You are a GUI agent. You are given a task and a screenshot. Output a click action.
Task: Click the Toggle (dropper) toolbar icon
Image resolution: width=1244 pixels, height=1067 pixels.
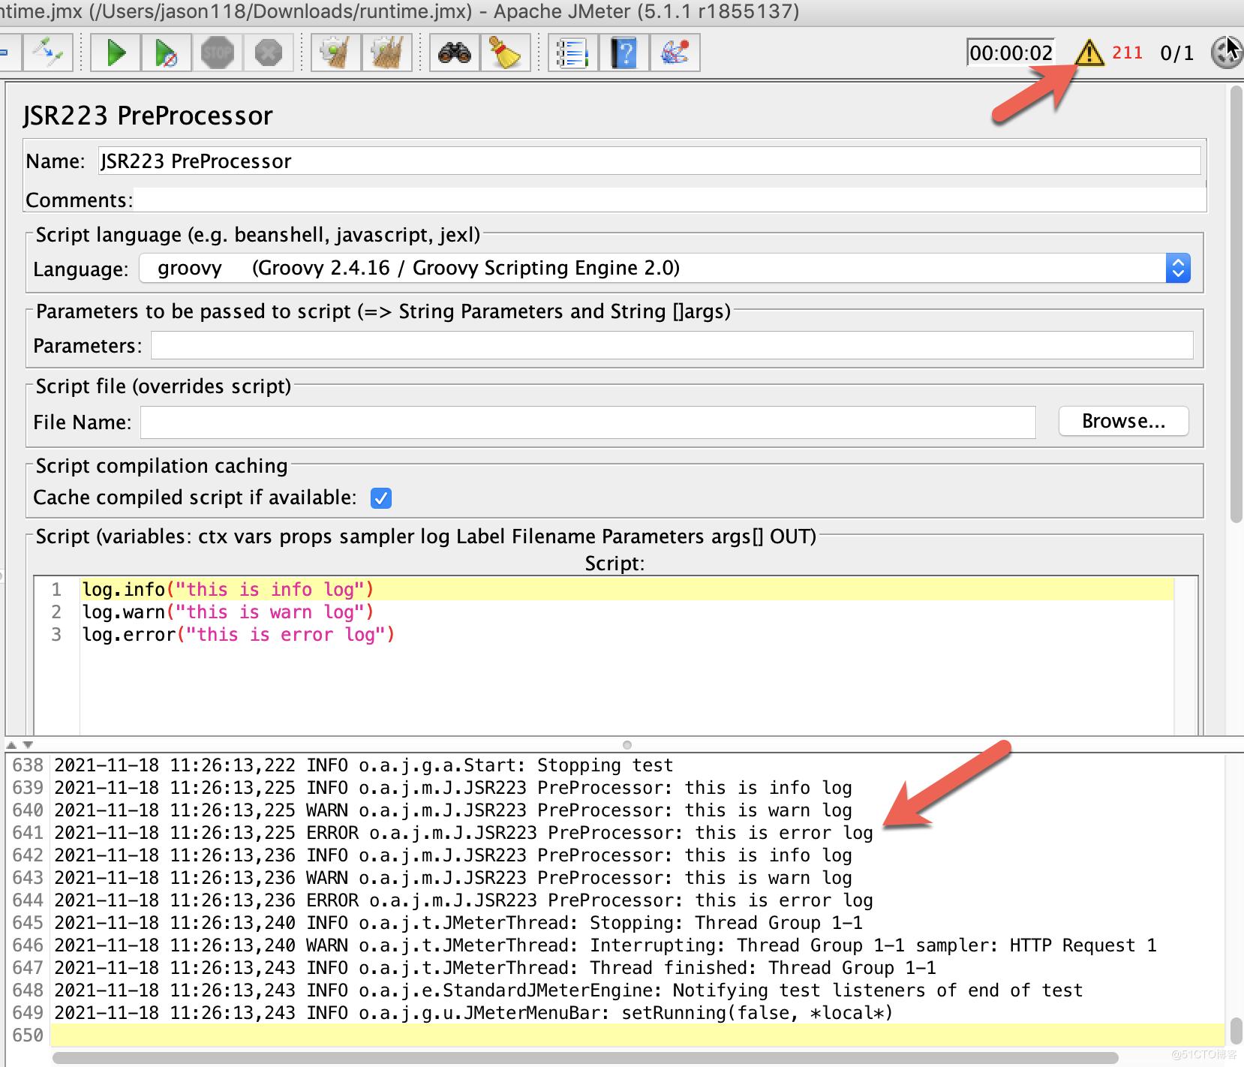click(x=48, y=53)
